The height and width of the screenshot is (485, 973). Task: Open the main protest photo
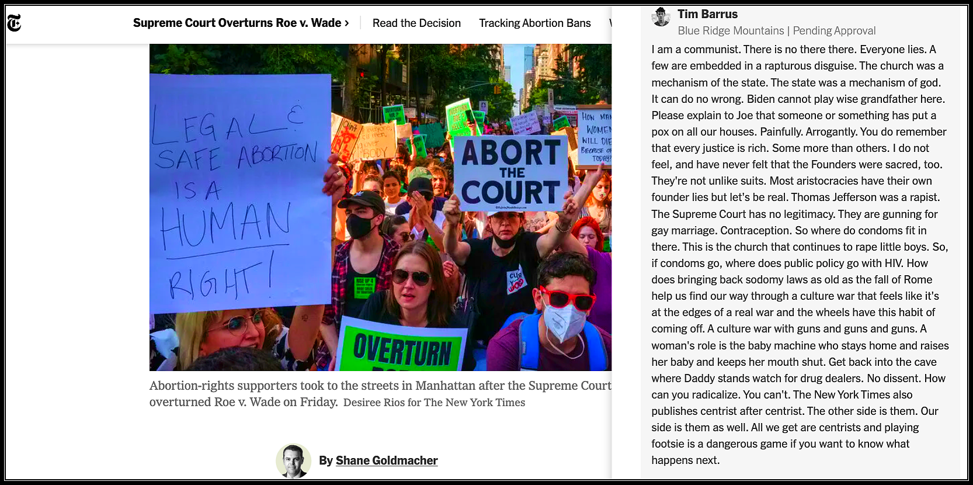click(x=380, y=207)
